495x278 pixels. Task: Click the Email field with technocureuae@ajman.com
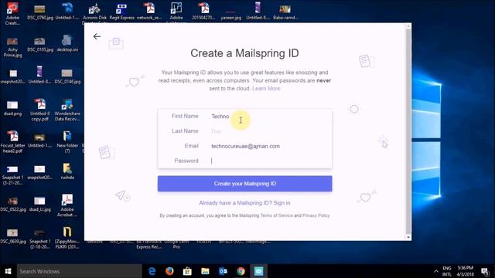click(270, 146)
